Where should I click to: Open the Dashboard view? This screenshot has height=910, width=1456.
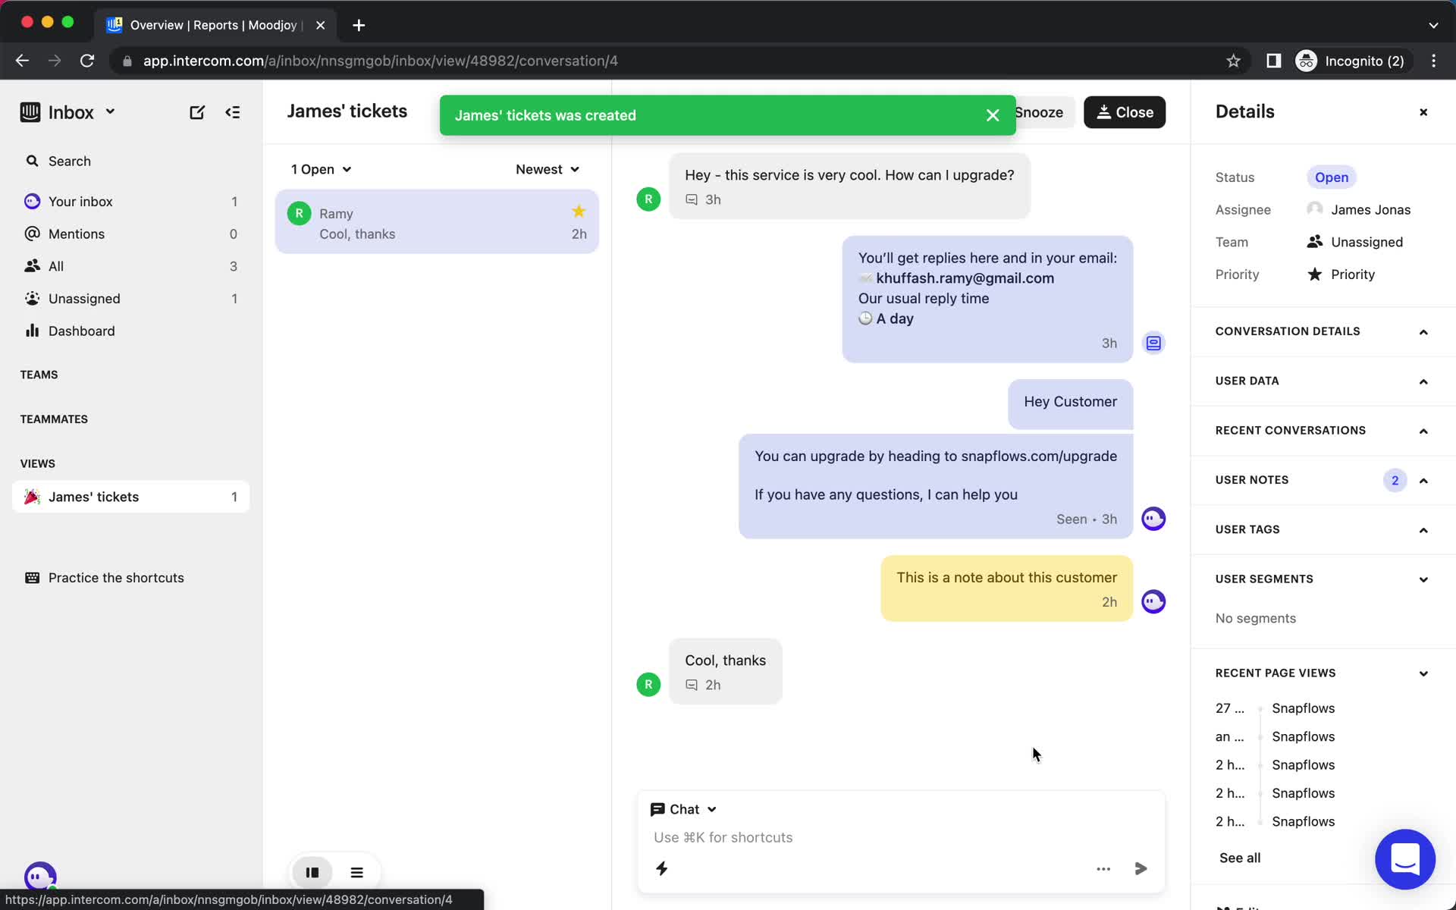[x=80, y=330]
